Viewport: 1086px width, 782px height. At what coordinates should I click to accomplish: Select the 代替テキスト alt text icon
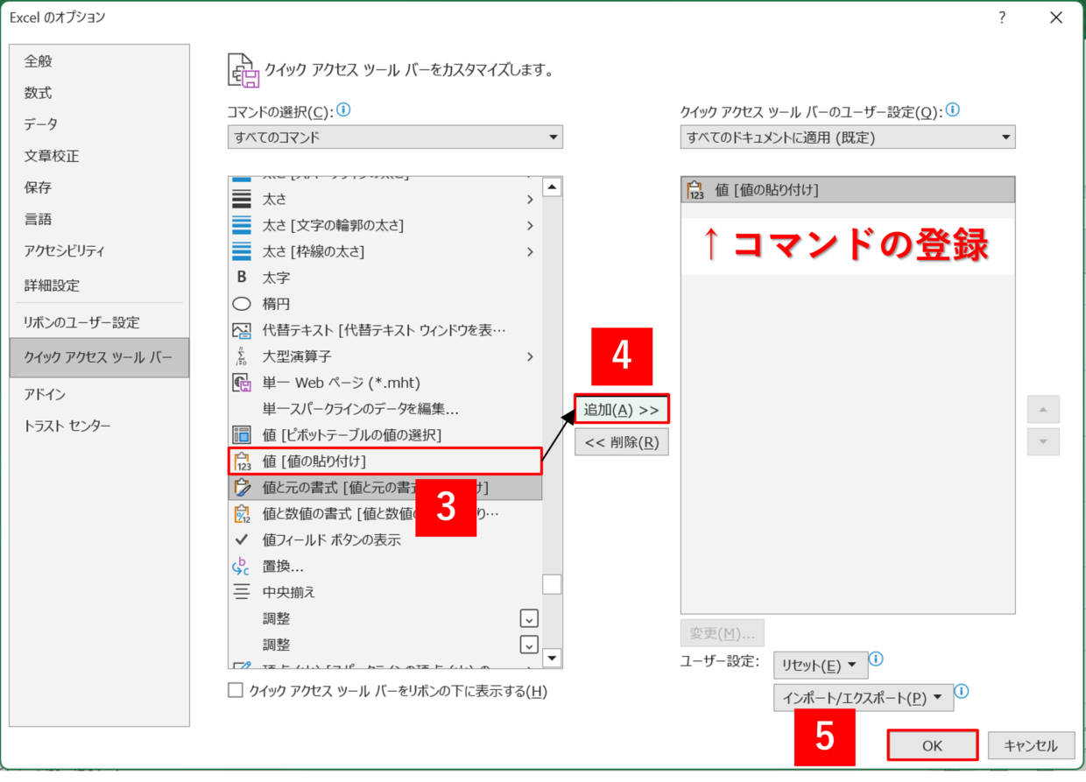click(x=241, y=330)
